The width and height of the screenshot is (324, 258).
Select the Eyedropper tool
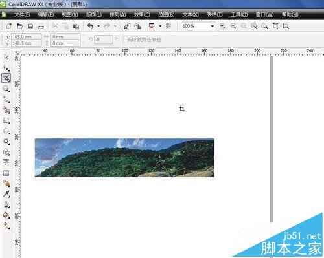pos(6,194)
